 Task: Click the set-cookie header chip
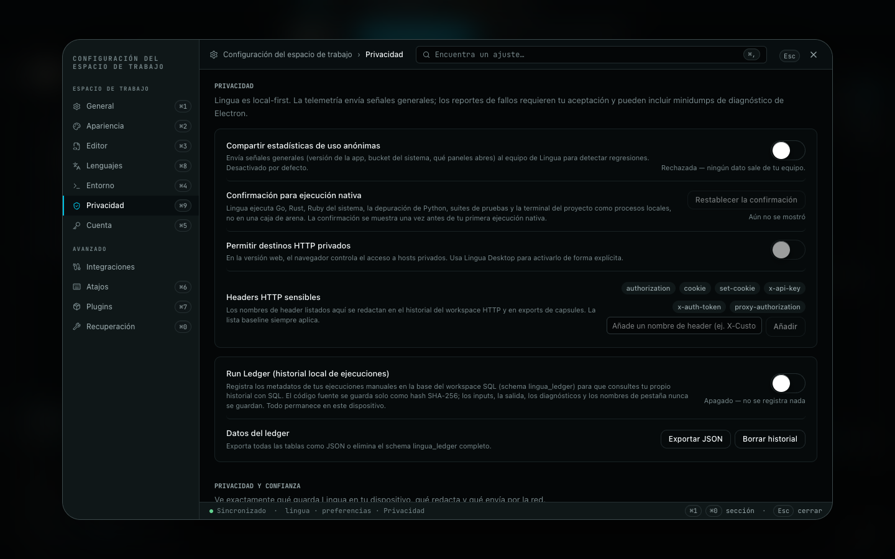(737, 288)
